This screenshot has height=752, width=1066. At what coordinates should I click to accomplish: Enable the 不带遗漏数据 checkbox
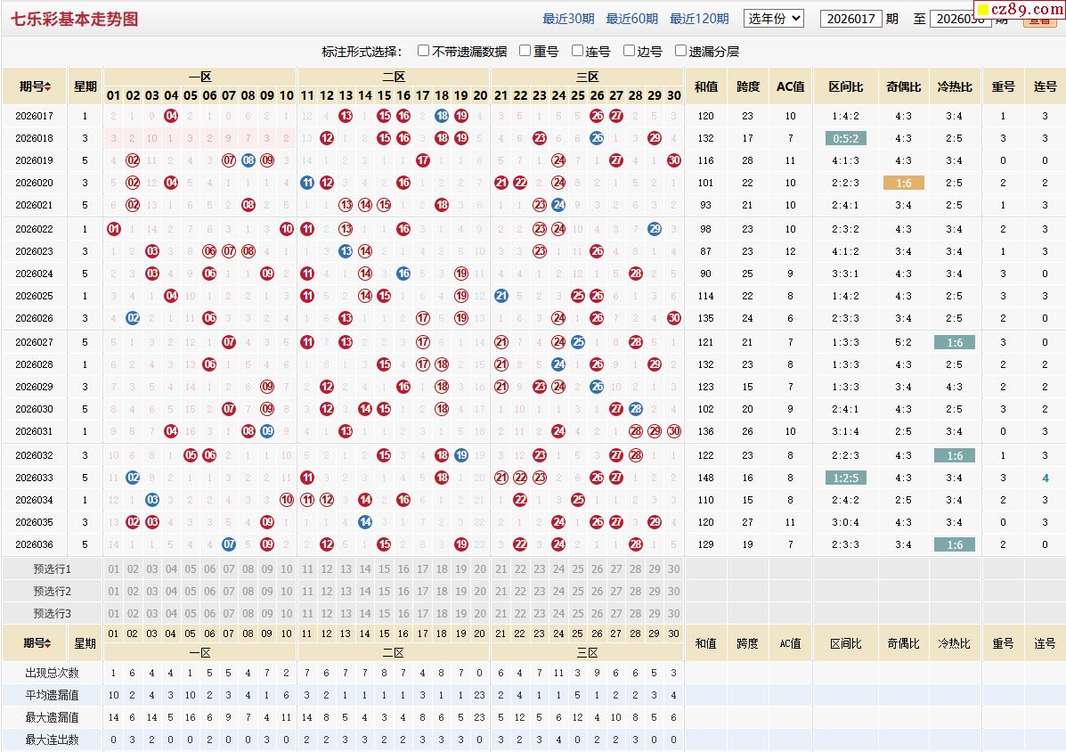pos(424,51)
